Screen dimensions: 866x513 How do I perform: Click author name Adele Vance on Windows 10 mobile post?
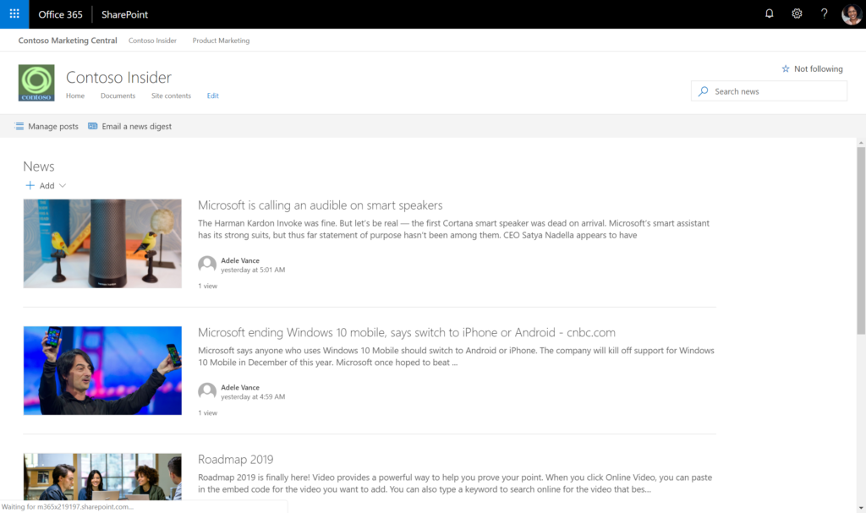coord(240,388)
